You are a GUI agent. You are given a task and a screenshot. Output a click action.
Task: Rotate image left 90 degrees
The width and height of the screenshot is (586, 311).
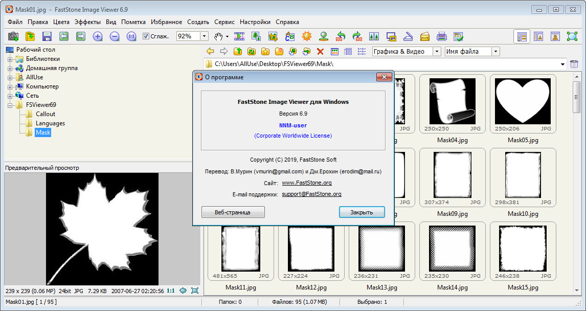point(341,36)
